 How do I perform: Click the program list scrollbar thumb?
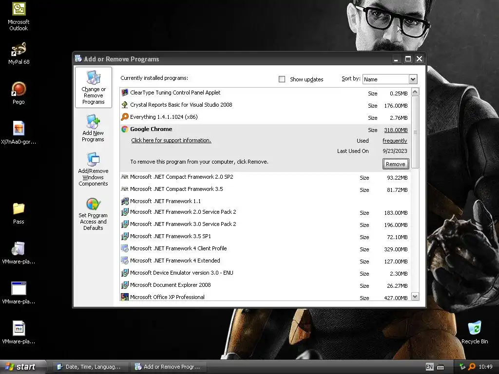pos(415,132)
